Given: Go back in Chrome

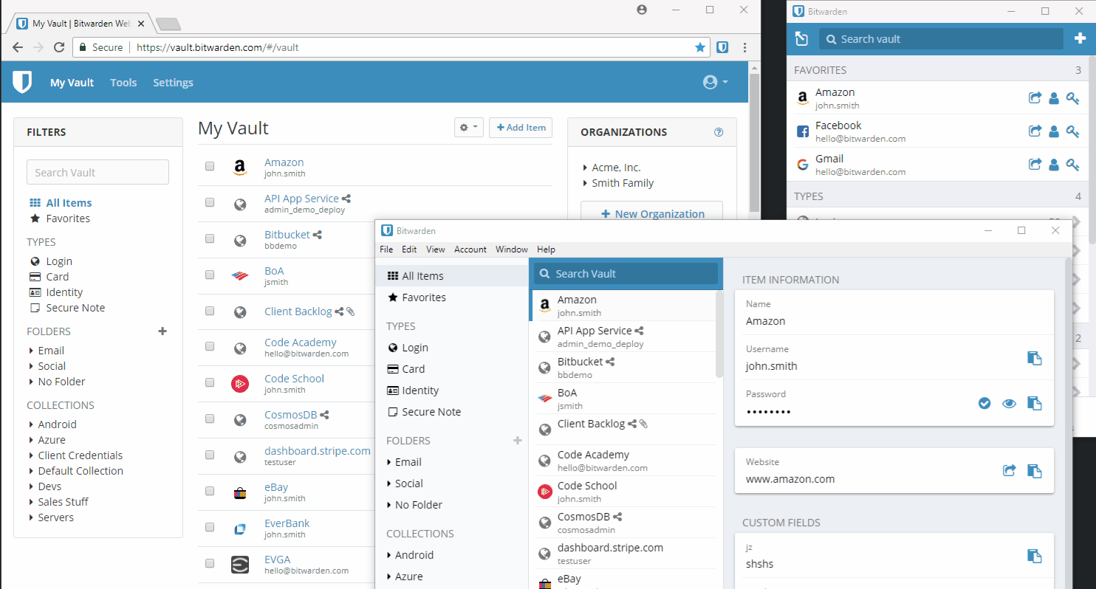Looking at the screenshot, I should 18,47.
